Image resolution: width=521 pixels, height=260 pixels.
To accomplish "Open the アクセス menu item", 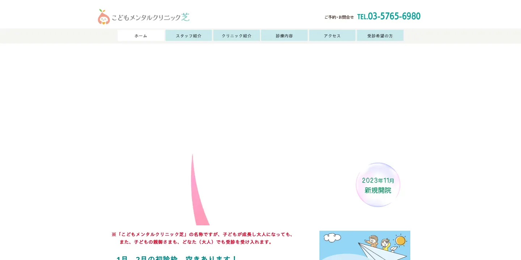I will point(332,35).
